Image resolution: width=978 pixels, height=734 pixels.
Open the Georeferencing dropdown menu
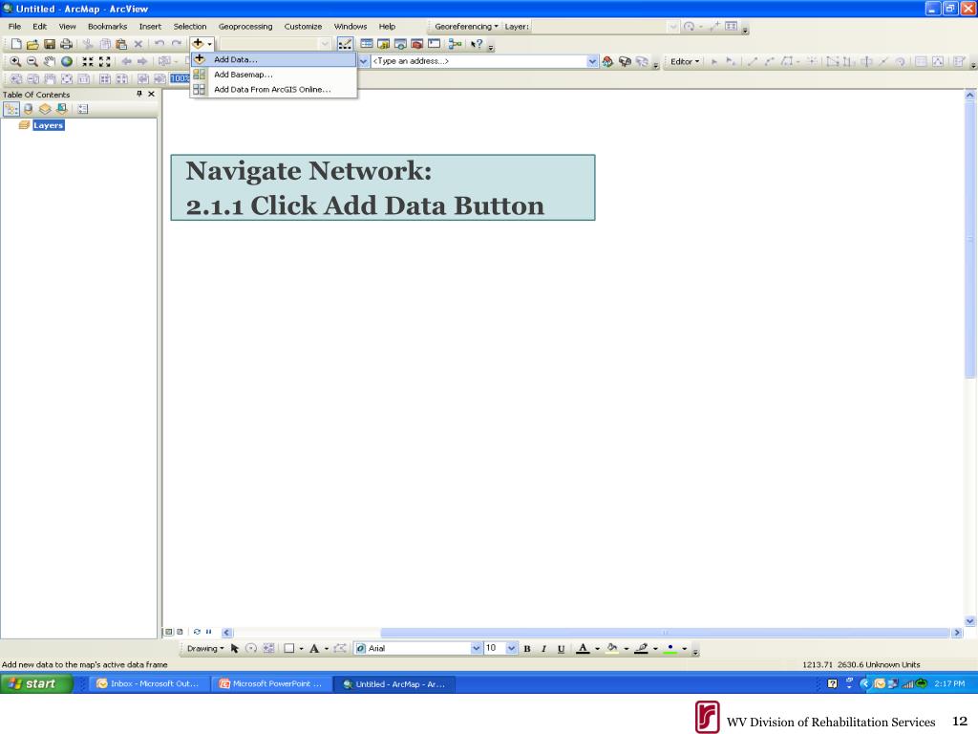pos(466,26)
